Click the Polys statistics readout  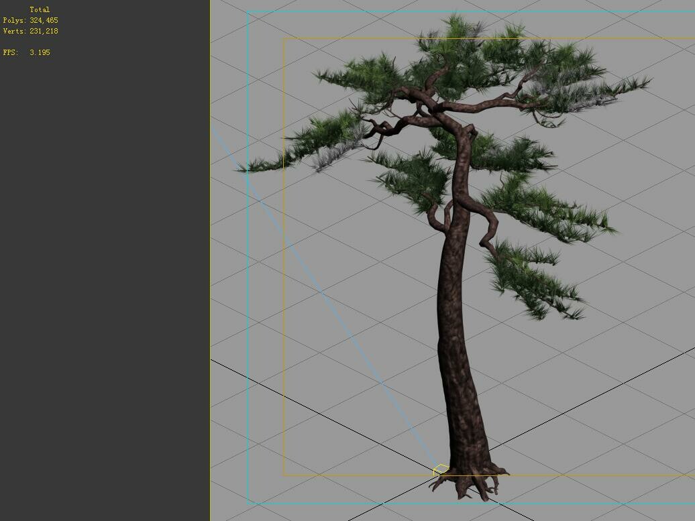pos(30,20)
